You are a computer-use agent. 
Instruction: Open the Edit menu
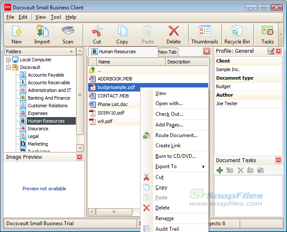coord(23,17)
